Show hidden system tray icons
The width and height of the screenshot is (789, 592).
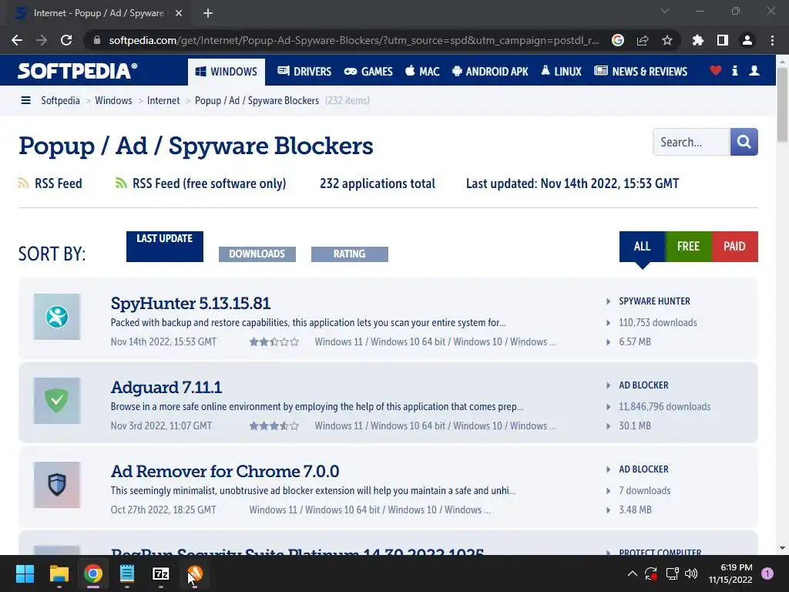[633, 573]
